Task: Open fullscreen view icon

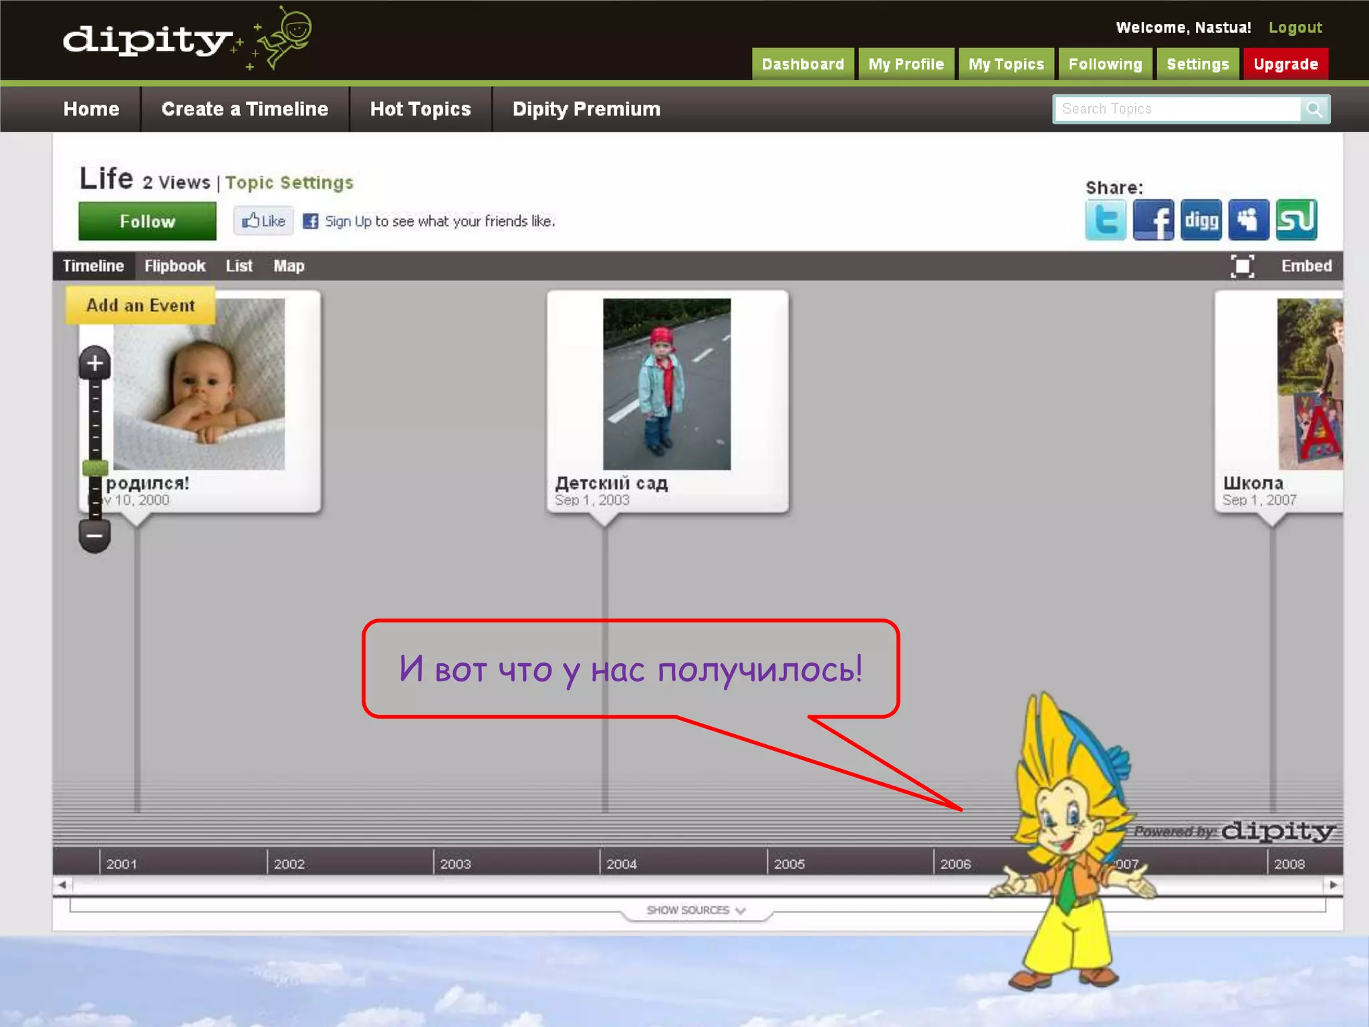Action: click(x=1242, y=266)
